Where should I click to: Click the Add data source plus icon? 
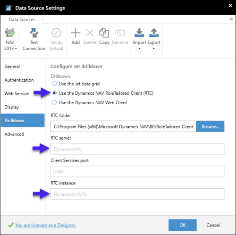76,33
